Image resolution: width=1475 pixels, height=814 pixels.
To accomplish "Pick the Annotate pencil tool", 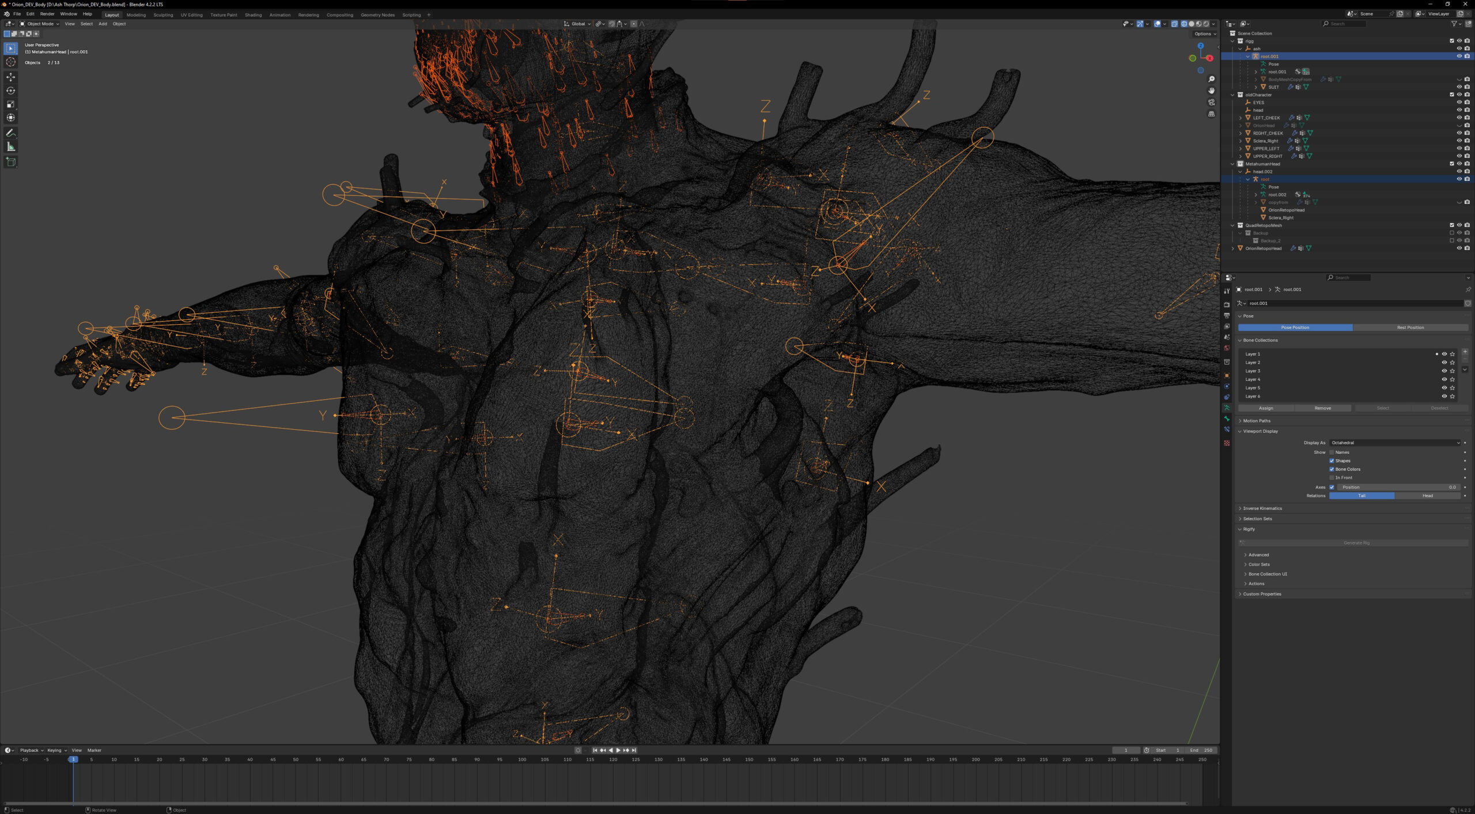I will [x=10, y=133].
